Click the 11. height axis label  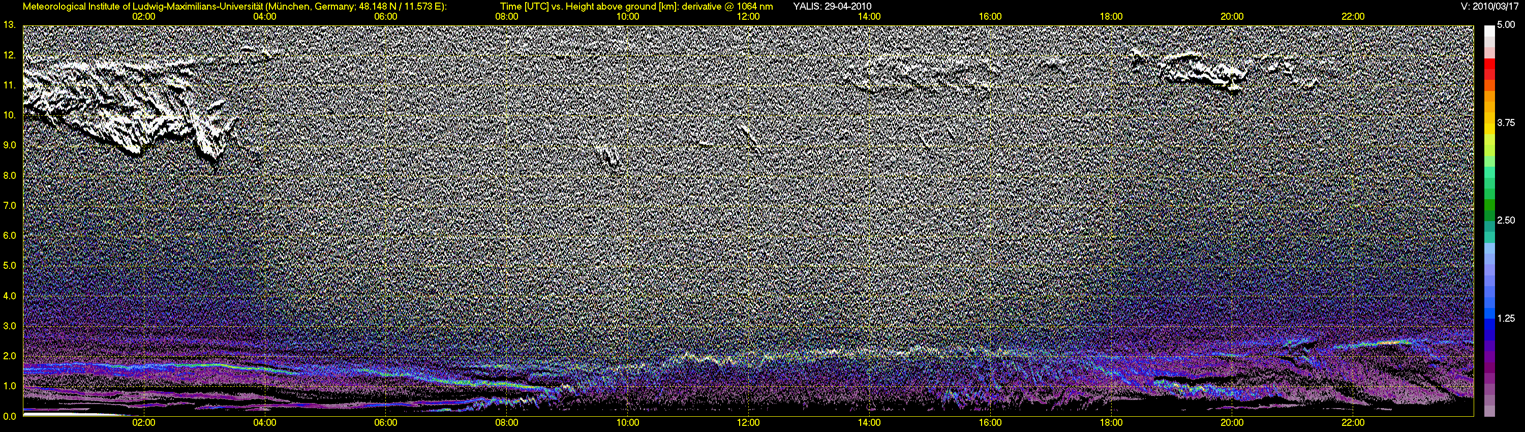[x=9, y=85]
